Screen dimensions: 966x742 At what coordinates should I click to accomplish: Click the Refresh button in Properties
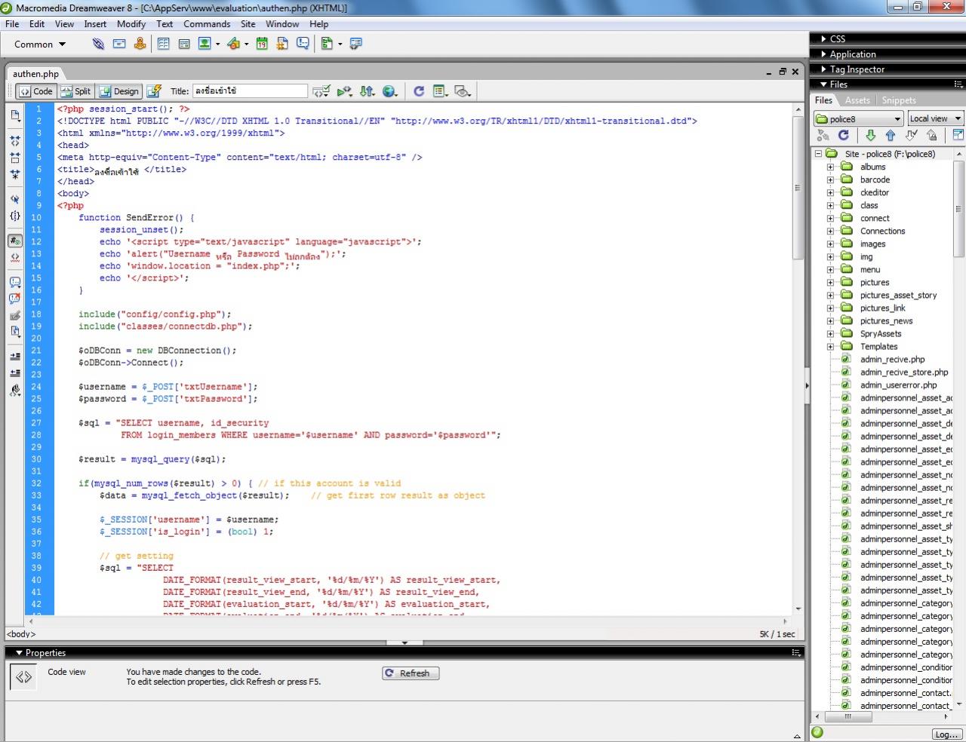click(411, 673)
